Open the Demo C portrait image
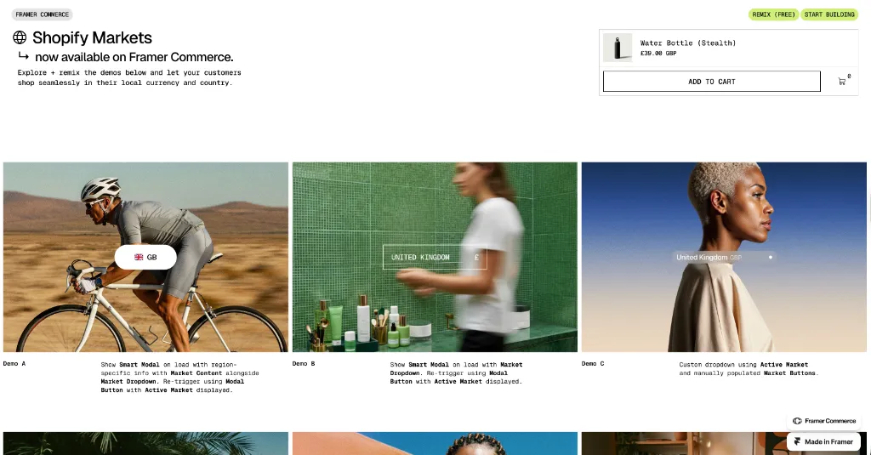The image size is (871, 455). tap(724, 257)
